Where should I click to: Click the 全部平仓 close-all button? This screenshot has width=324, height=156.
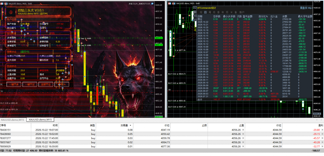pyautogui.click(x=46, y=84)
